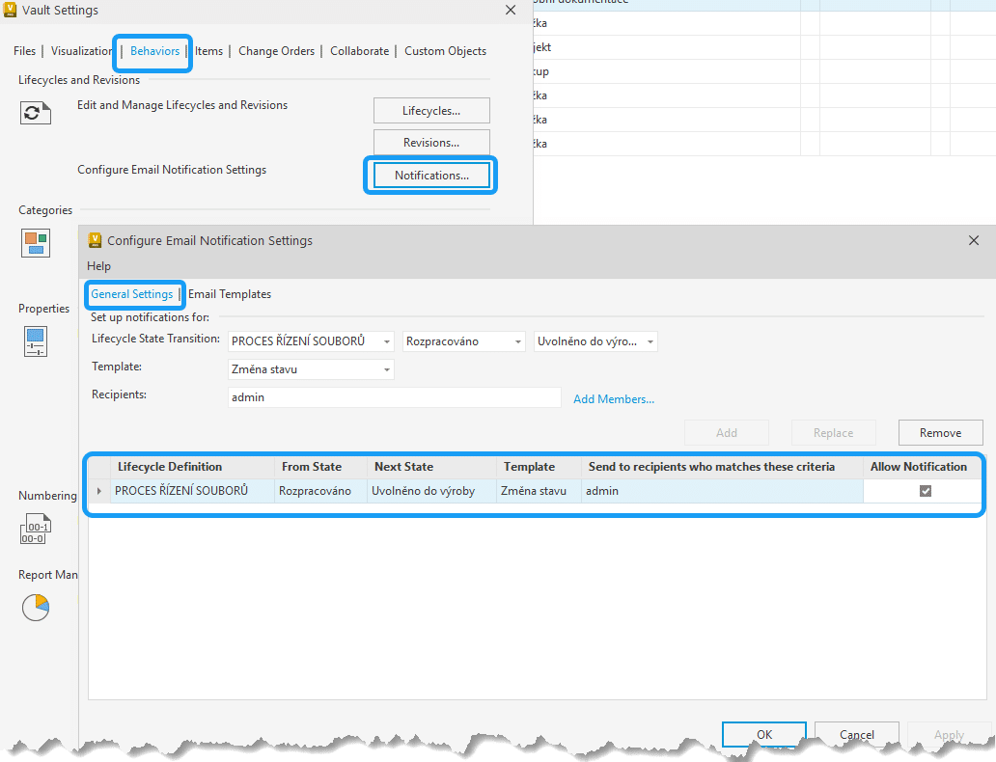The image size is (996, 762).
Task: Click the Lifecycle Definition column header
Action: (x=192, y=467)
